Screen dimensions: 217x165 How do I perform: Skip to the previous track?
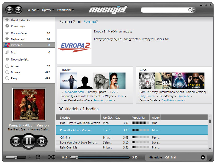15,141
